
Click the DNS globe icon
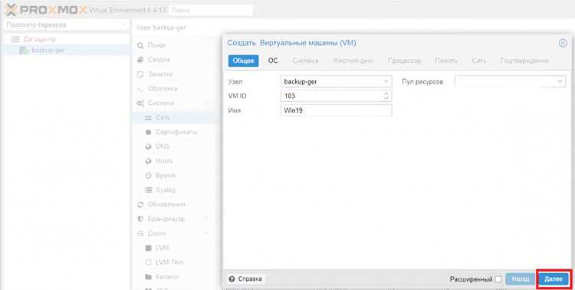point(148,147)
